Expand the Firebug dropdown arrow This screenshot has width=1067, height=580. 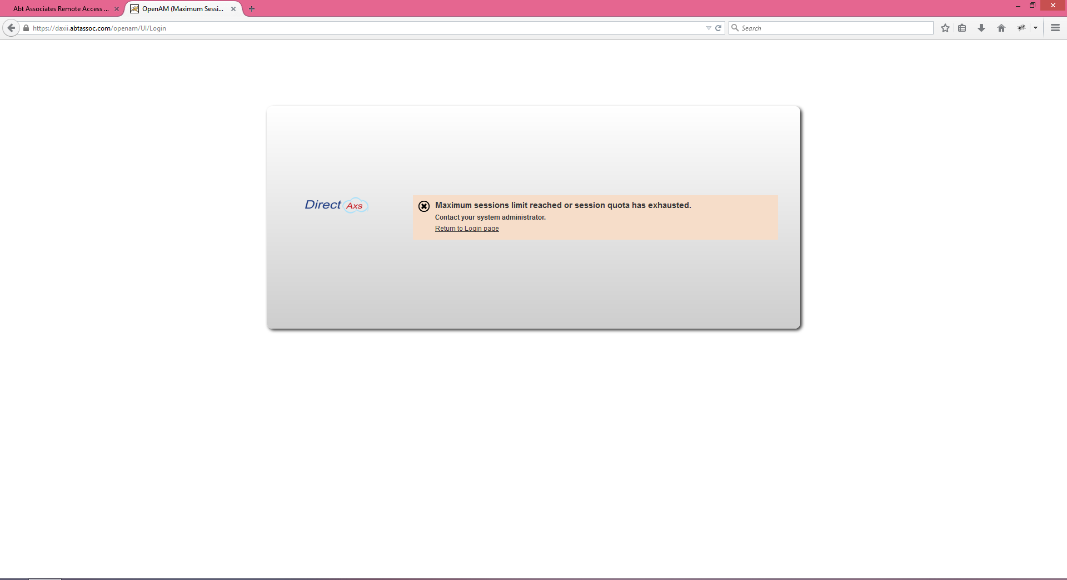coord(1035,28)
